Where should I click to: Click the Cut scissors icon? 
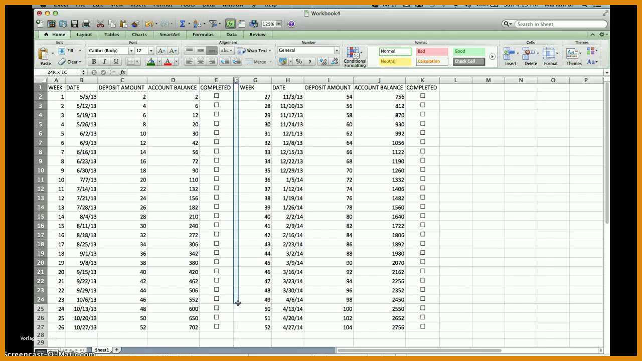pyautogui.click(x=100, y=24)
